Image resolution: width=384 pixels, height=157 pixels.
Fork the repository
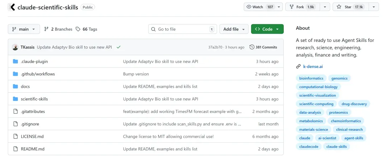[x=303, y=7]
